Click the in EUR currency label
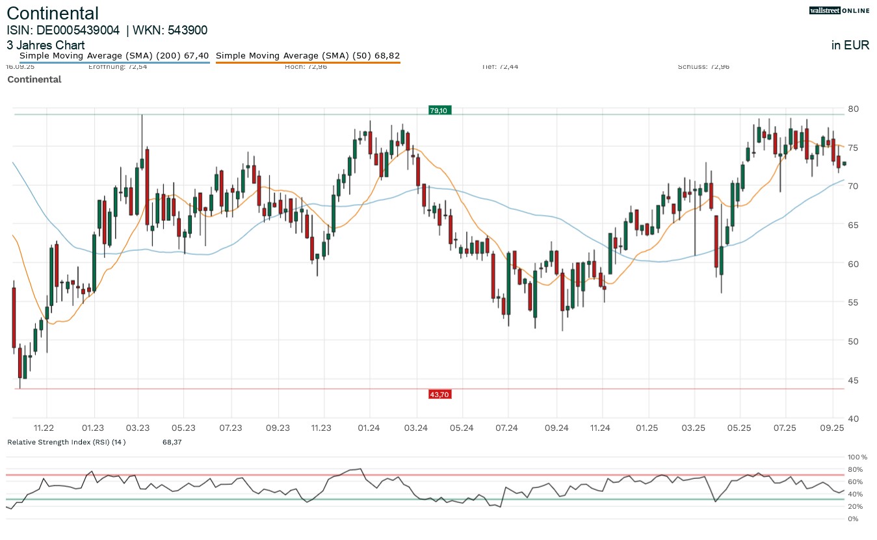The image size is (877, 540). (x=850, y=45)
